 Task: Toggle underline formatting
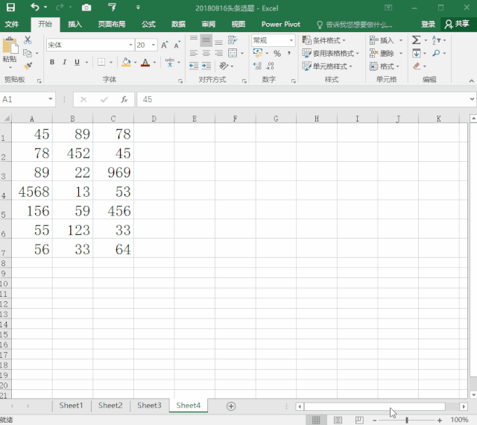[x=76, y=63]
